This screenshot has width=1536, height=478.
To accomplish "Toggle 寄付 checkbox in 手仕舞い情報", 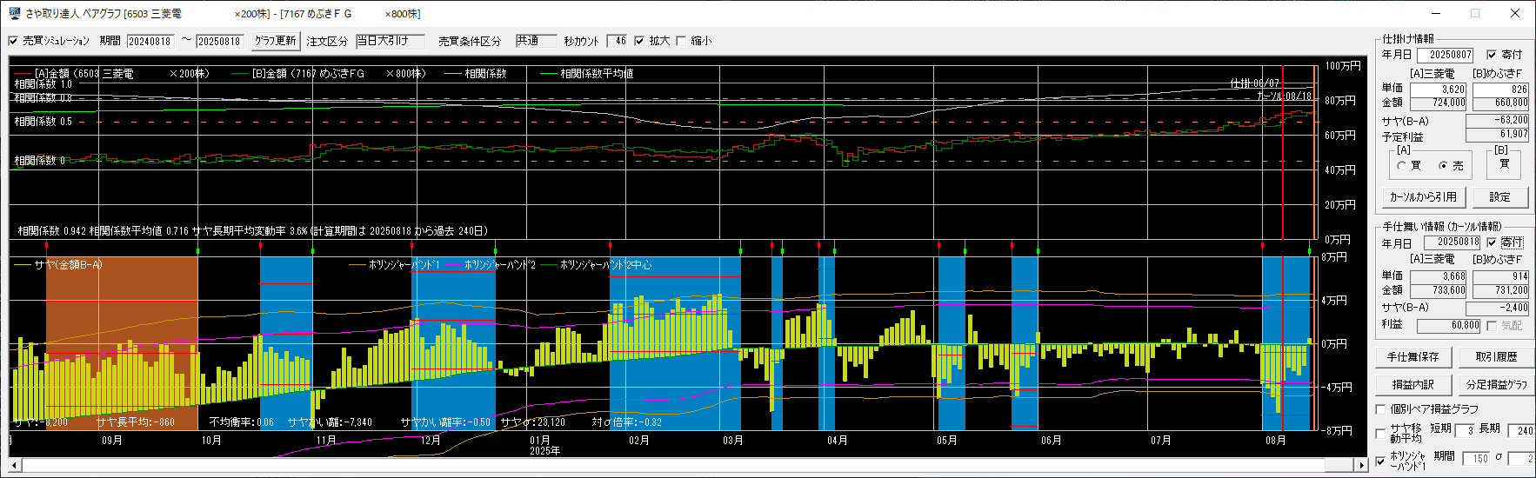I will [x=1493, y=242].
